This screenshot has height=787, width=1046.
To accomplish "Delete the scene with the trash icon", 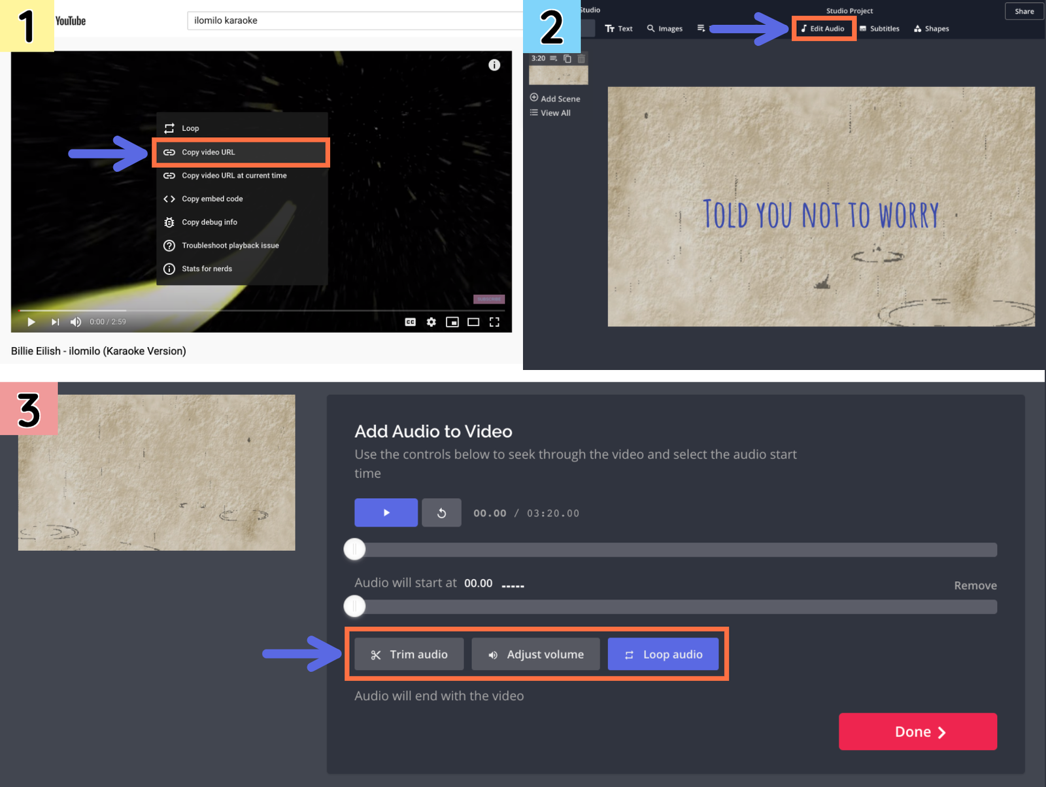I will click(x=581, y=58).
